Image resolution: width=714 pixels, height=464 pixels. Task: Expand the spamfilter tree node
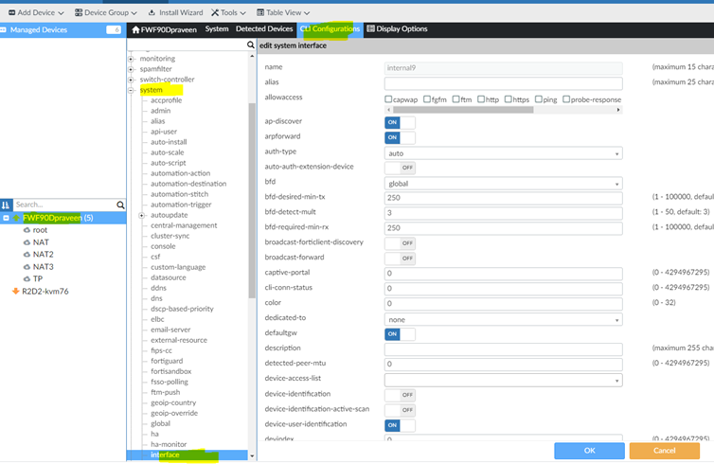pos(131,69)
